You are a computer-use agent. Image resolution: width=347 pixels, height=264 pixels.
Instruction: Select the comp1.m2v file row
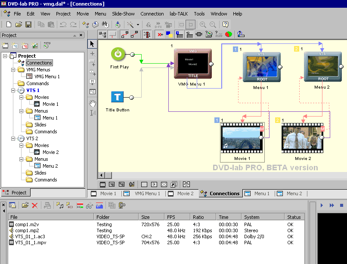[156, 224]
